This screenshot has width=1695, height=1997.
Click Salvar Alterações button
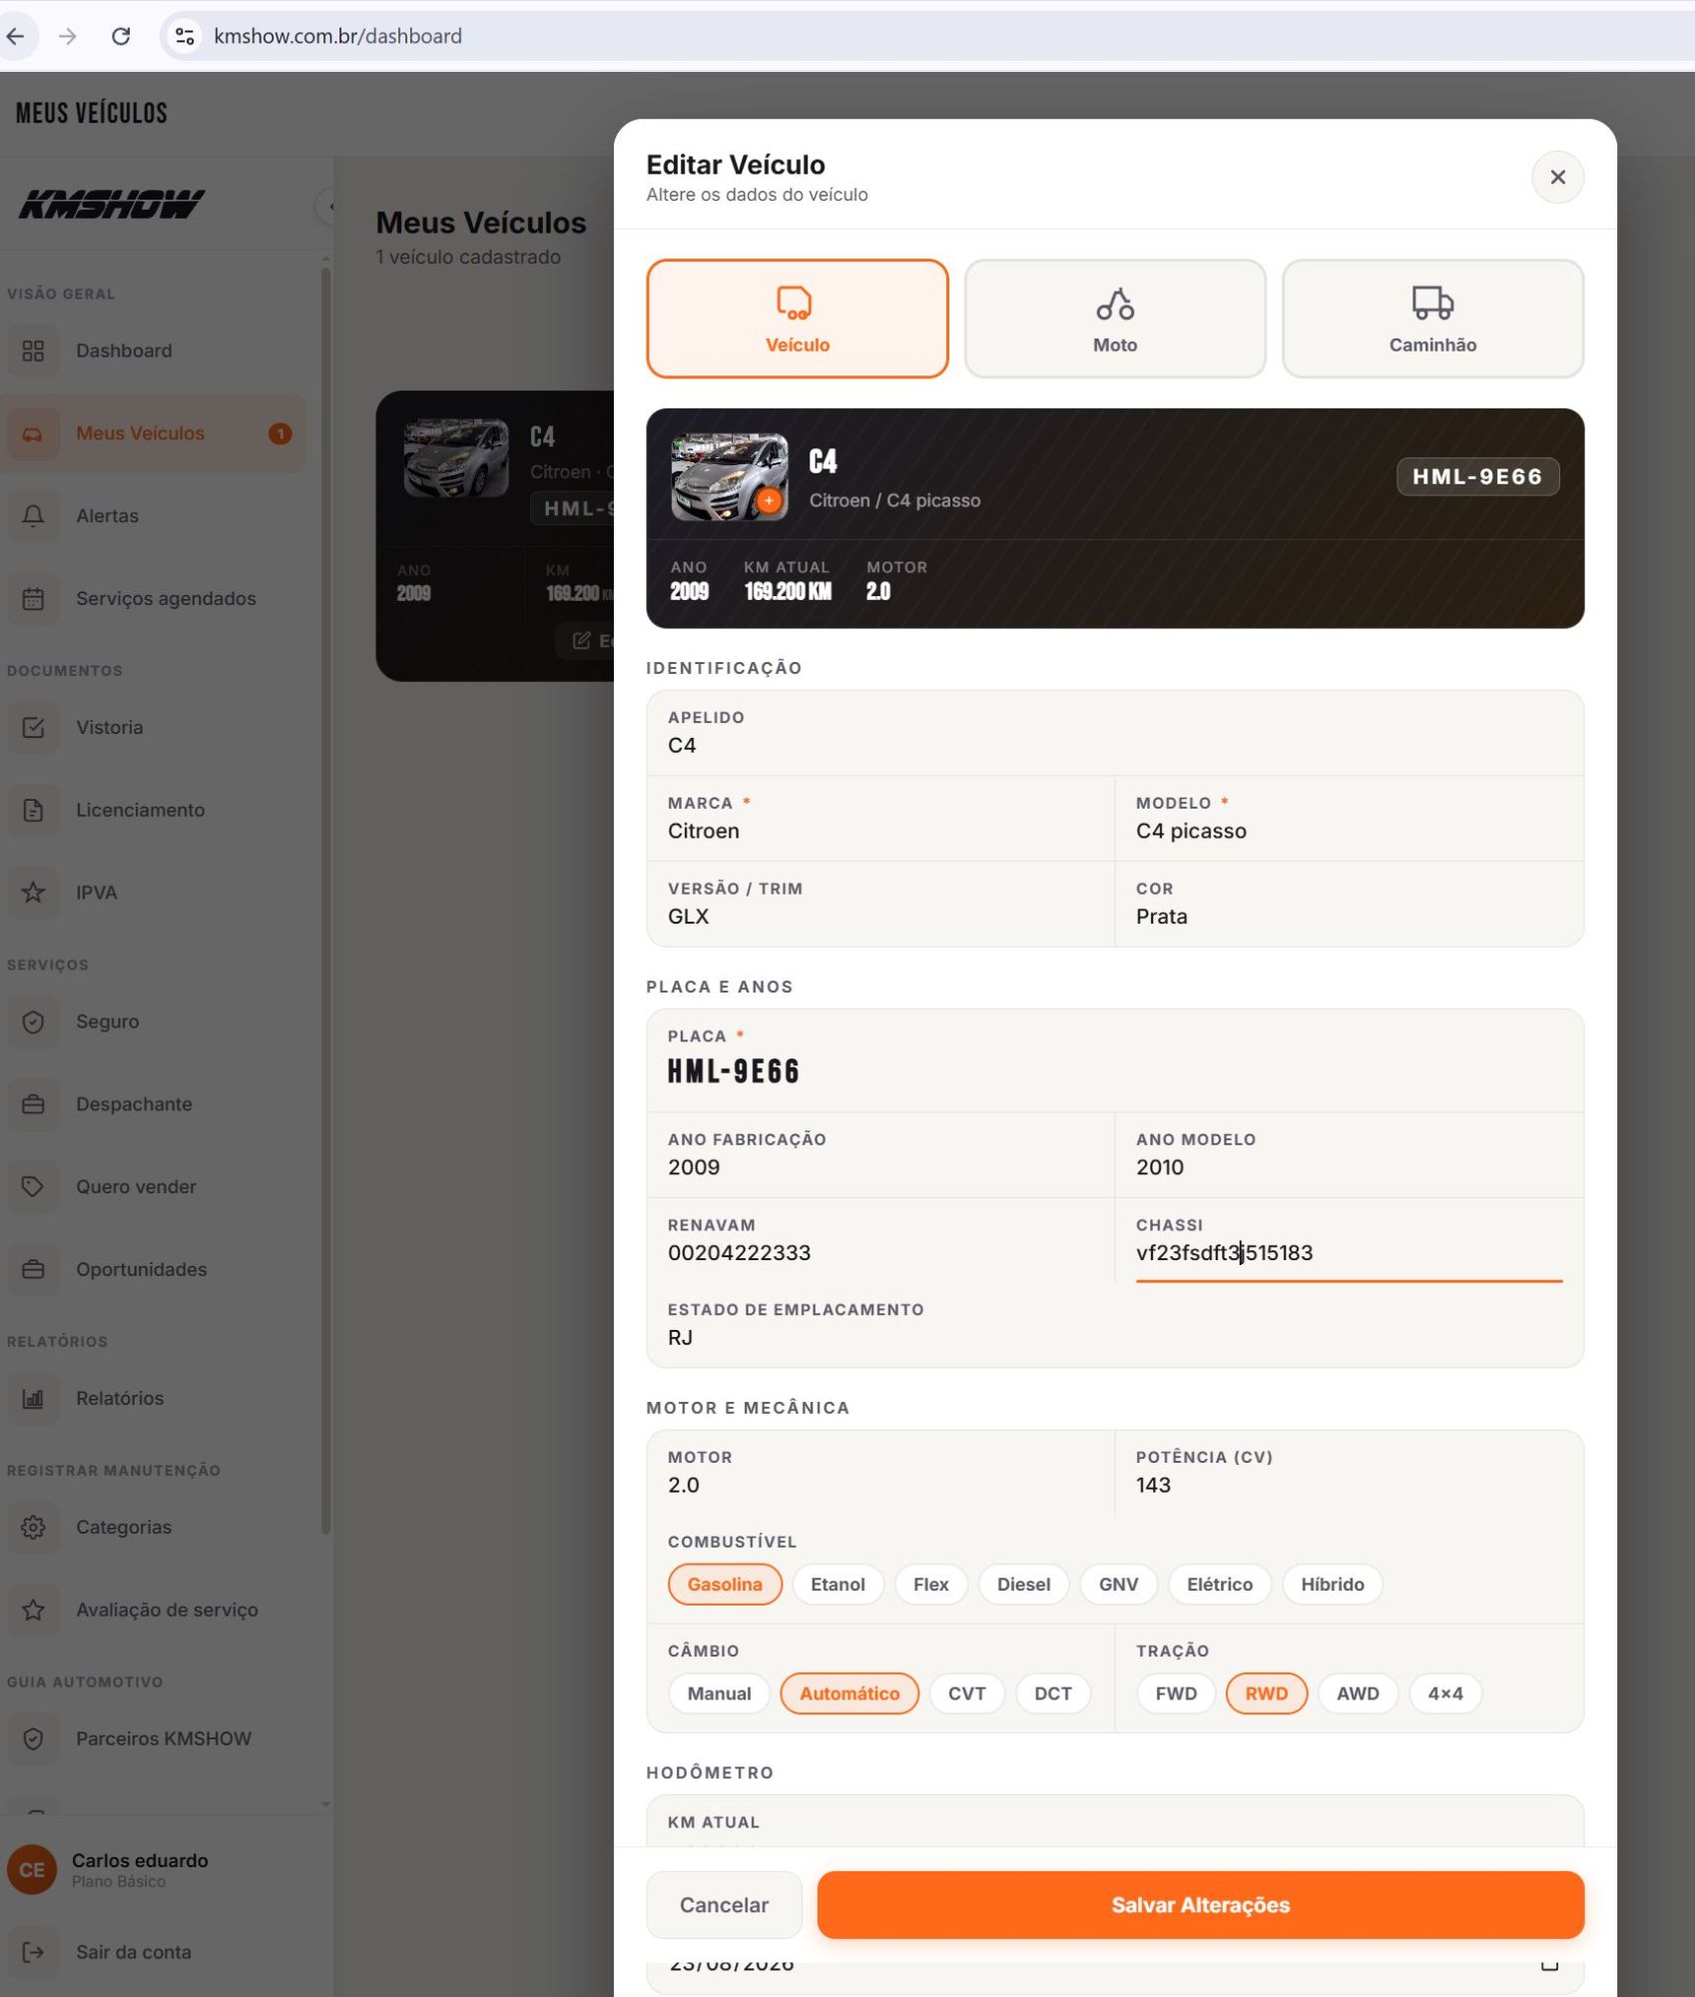(x=1200, y=1905)
